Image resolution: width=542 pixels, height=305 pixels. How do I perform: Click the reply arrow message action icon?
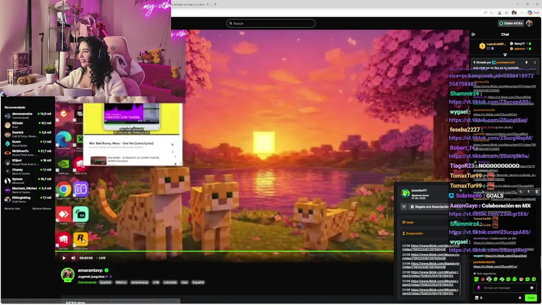(x=521, y=192)
